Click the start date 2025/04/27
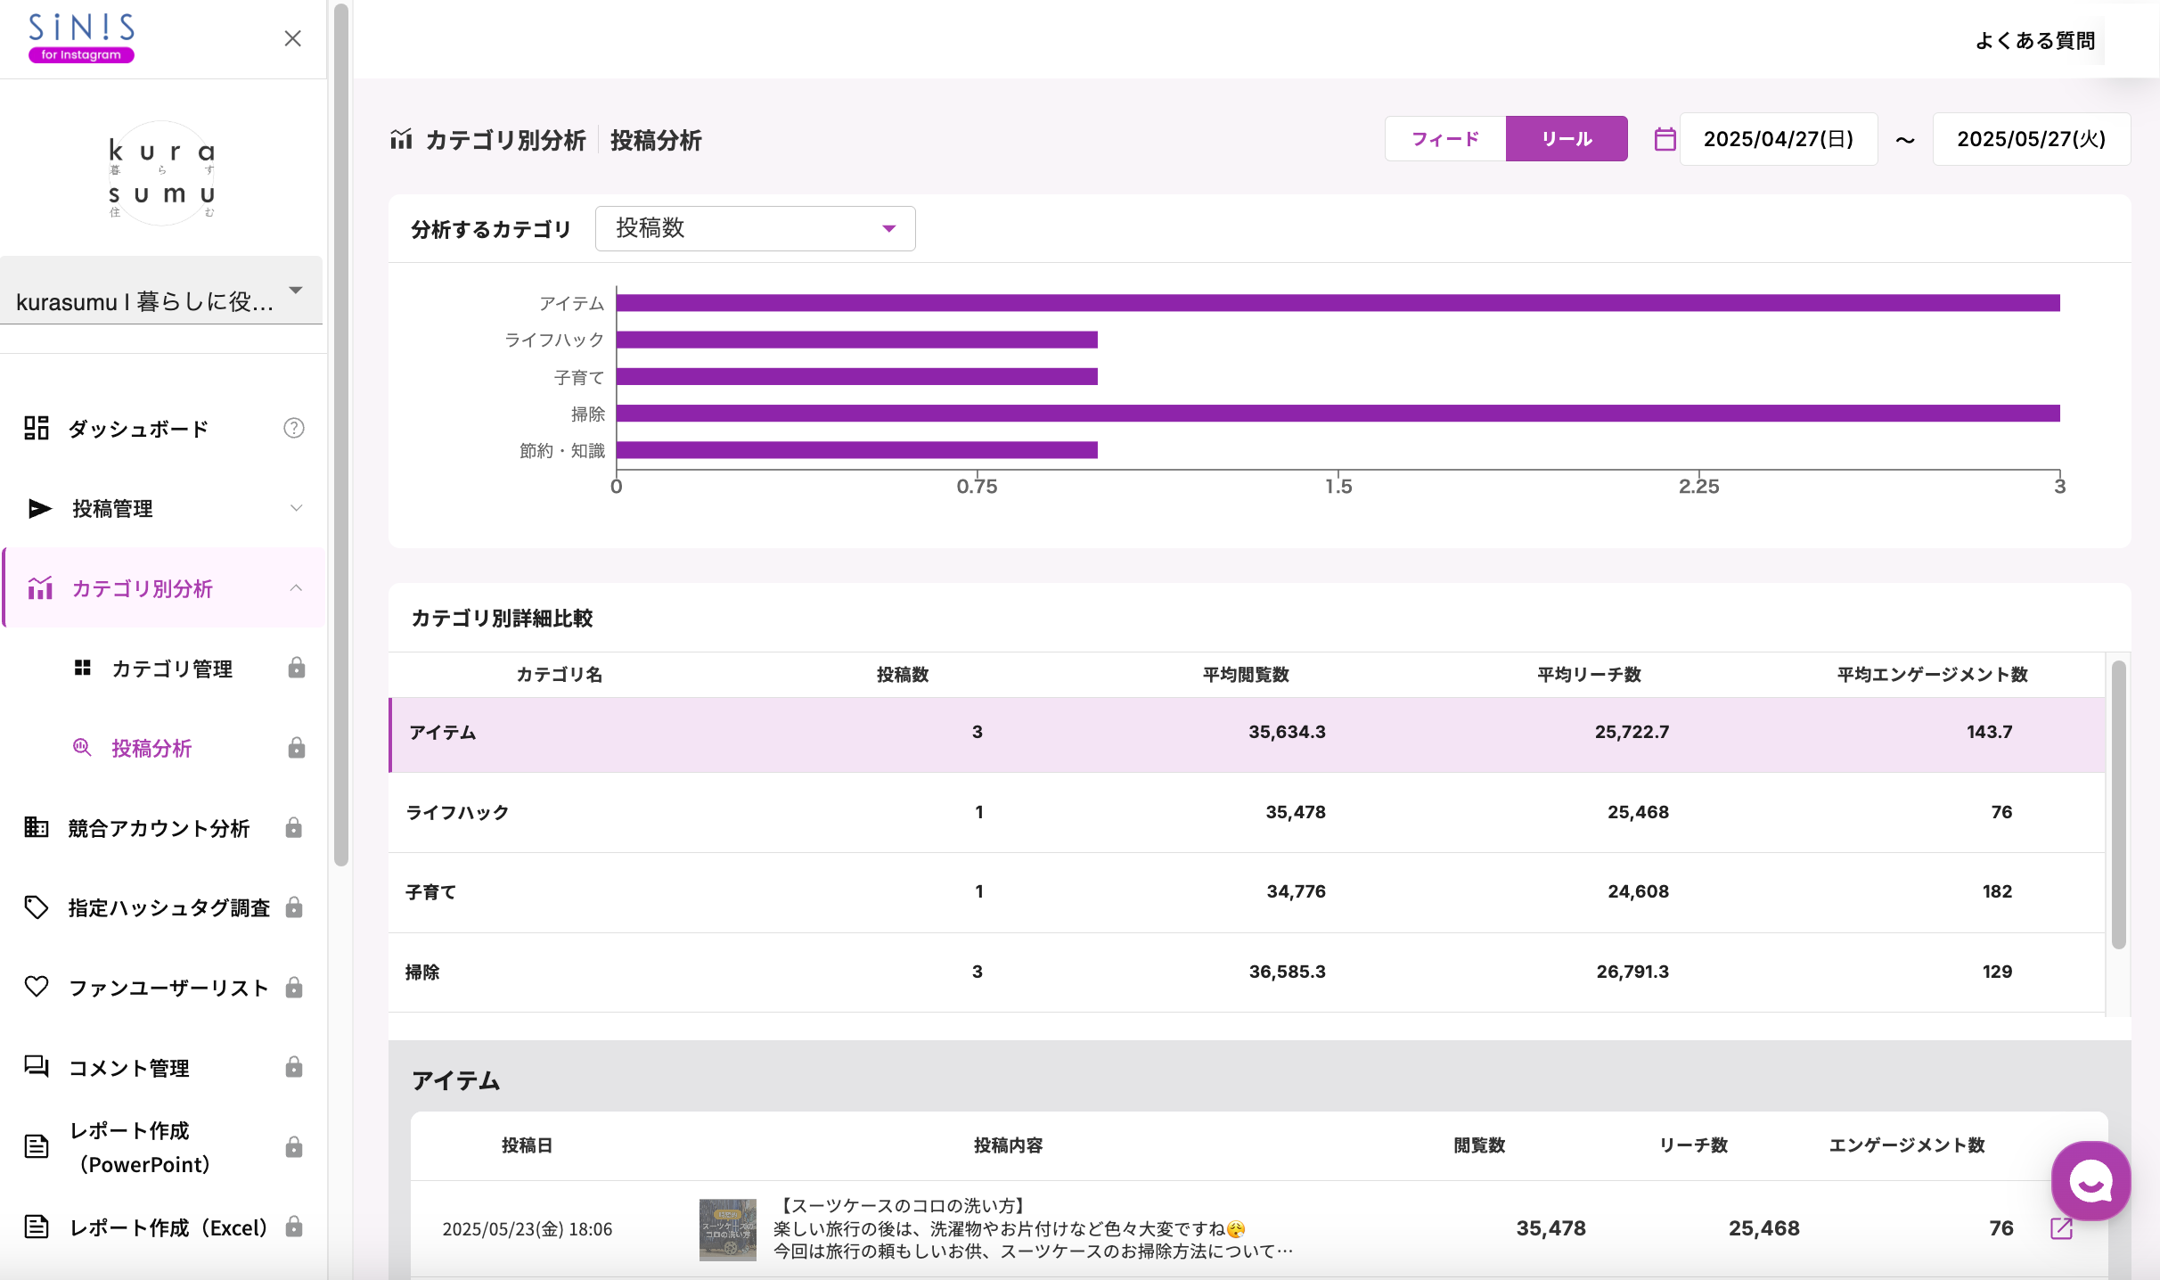 click(1777, 138)
